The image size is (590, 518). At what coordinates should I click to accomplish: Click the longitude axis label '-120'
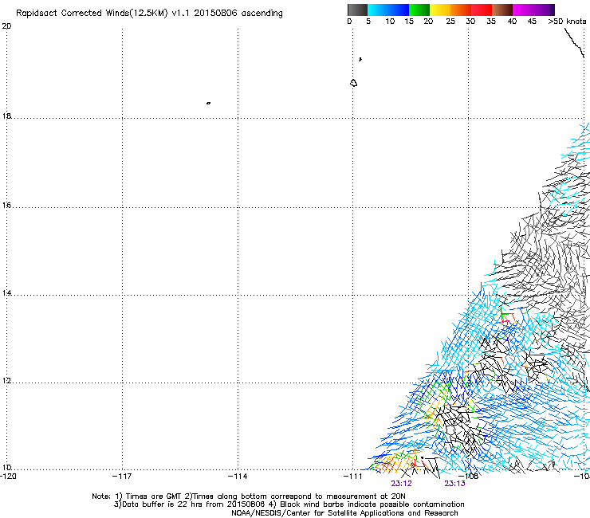[x=8, y=477]
